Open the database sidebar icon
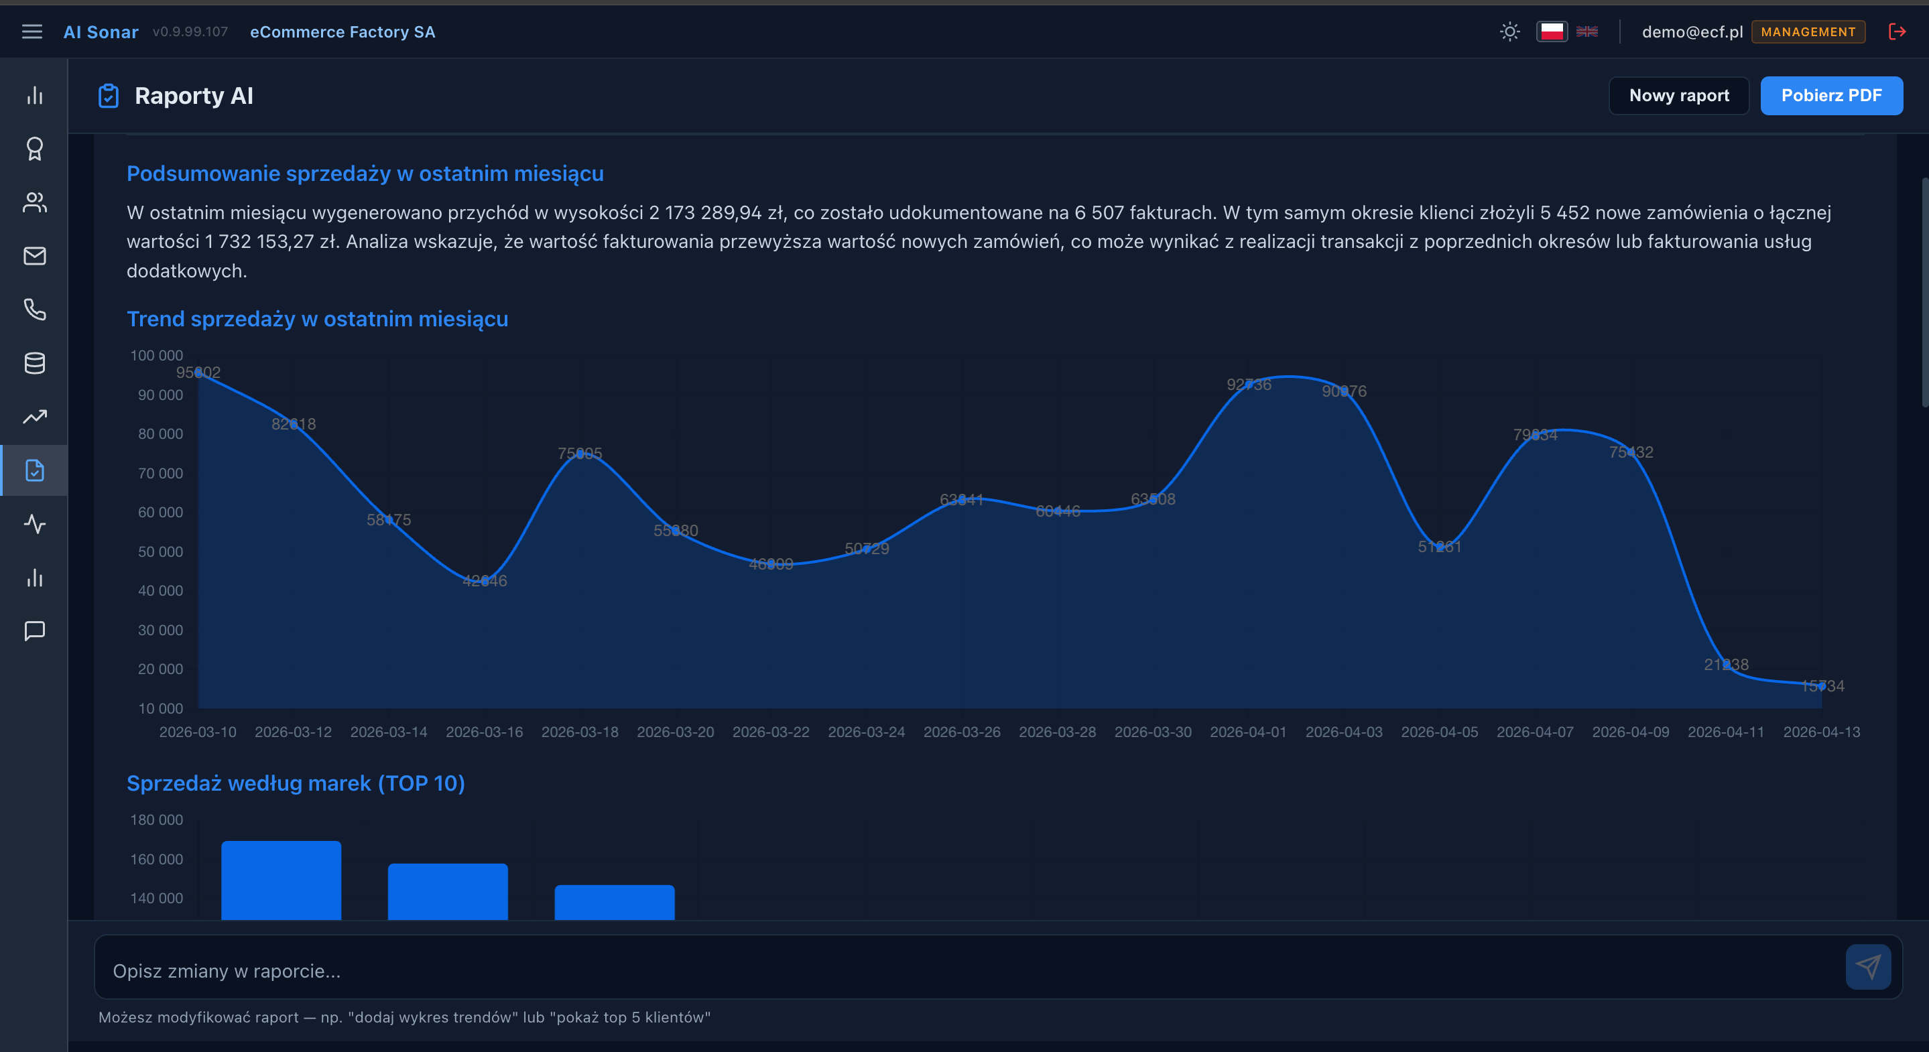 [34, 363]
